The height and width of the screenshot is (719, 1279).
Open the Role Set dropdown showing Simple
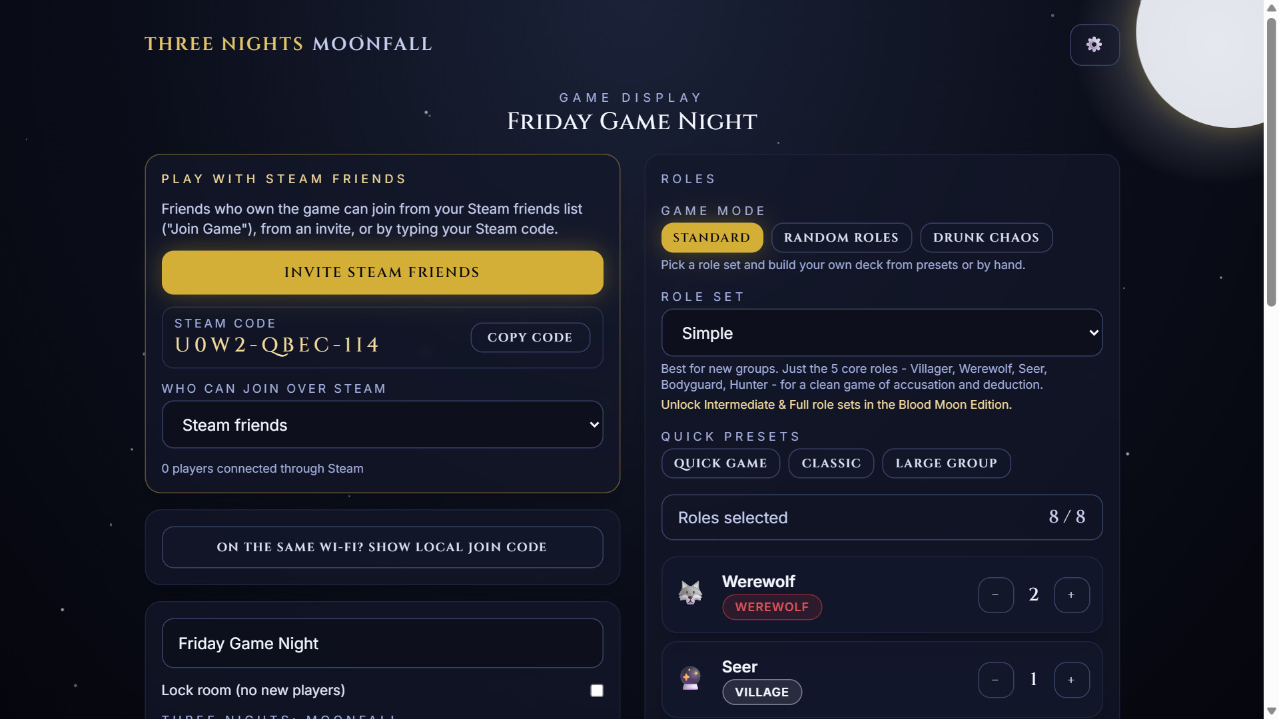pyautogui.click(x=881, y=333)
